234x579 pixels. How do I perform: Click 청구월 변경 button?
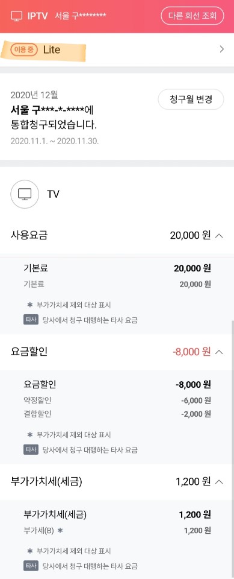[191, 100]
